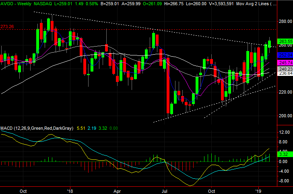Screen dimensions: 293x194
Task: Click the green 3.32 tag on MACD axis
Action: [x=285, y=154]
